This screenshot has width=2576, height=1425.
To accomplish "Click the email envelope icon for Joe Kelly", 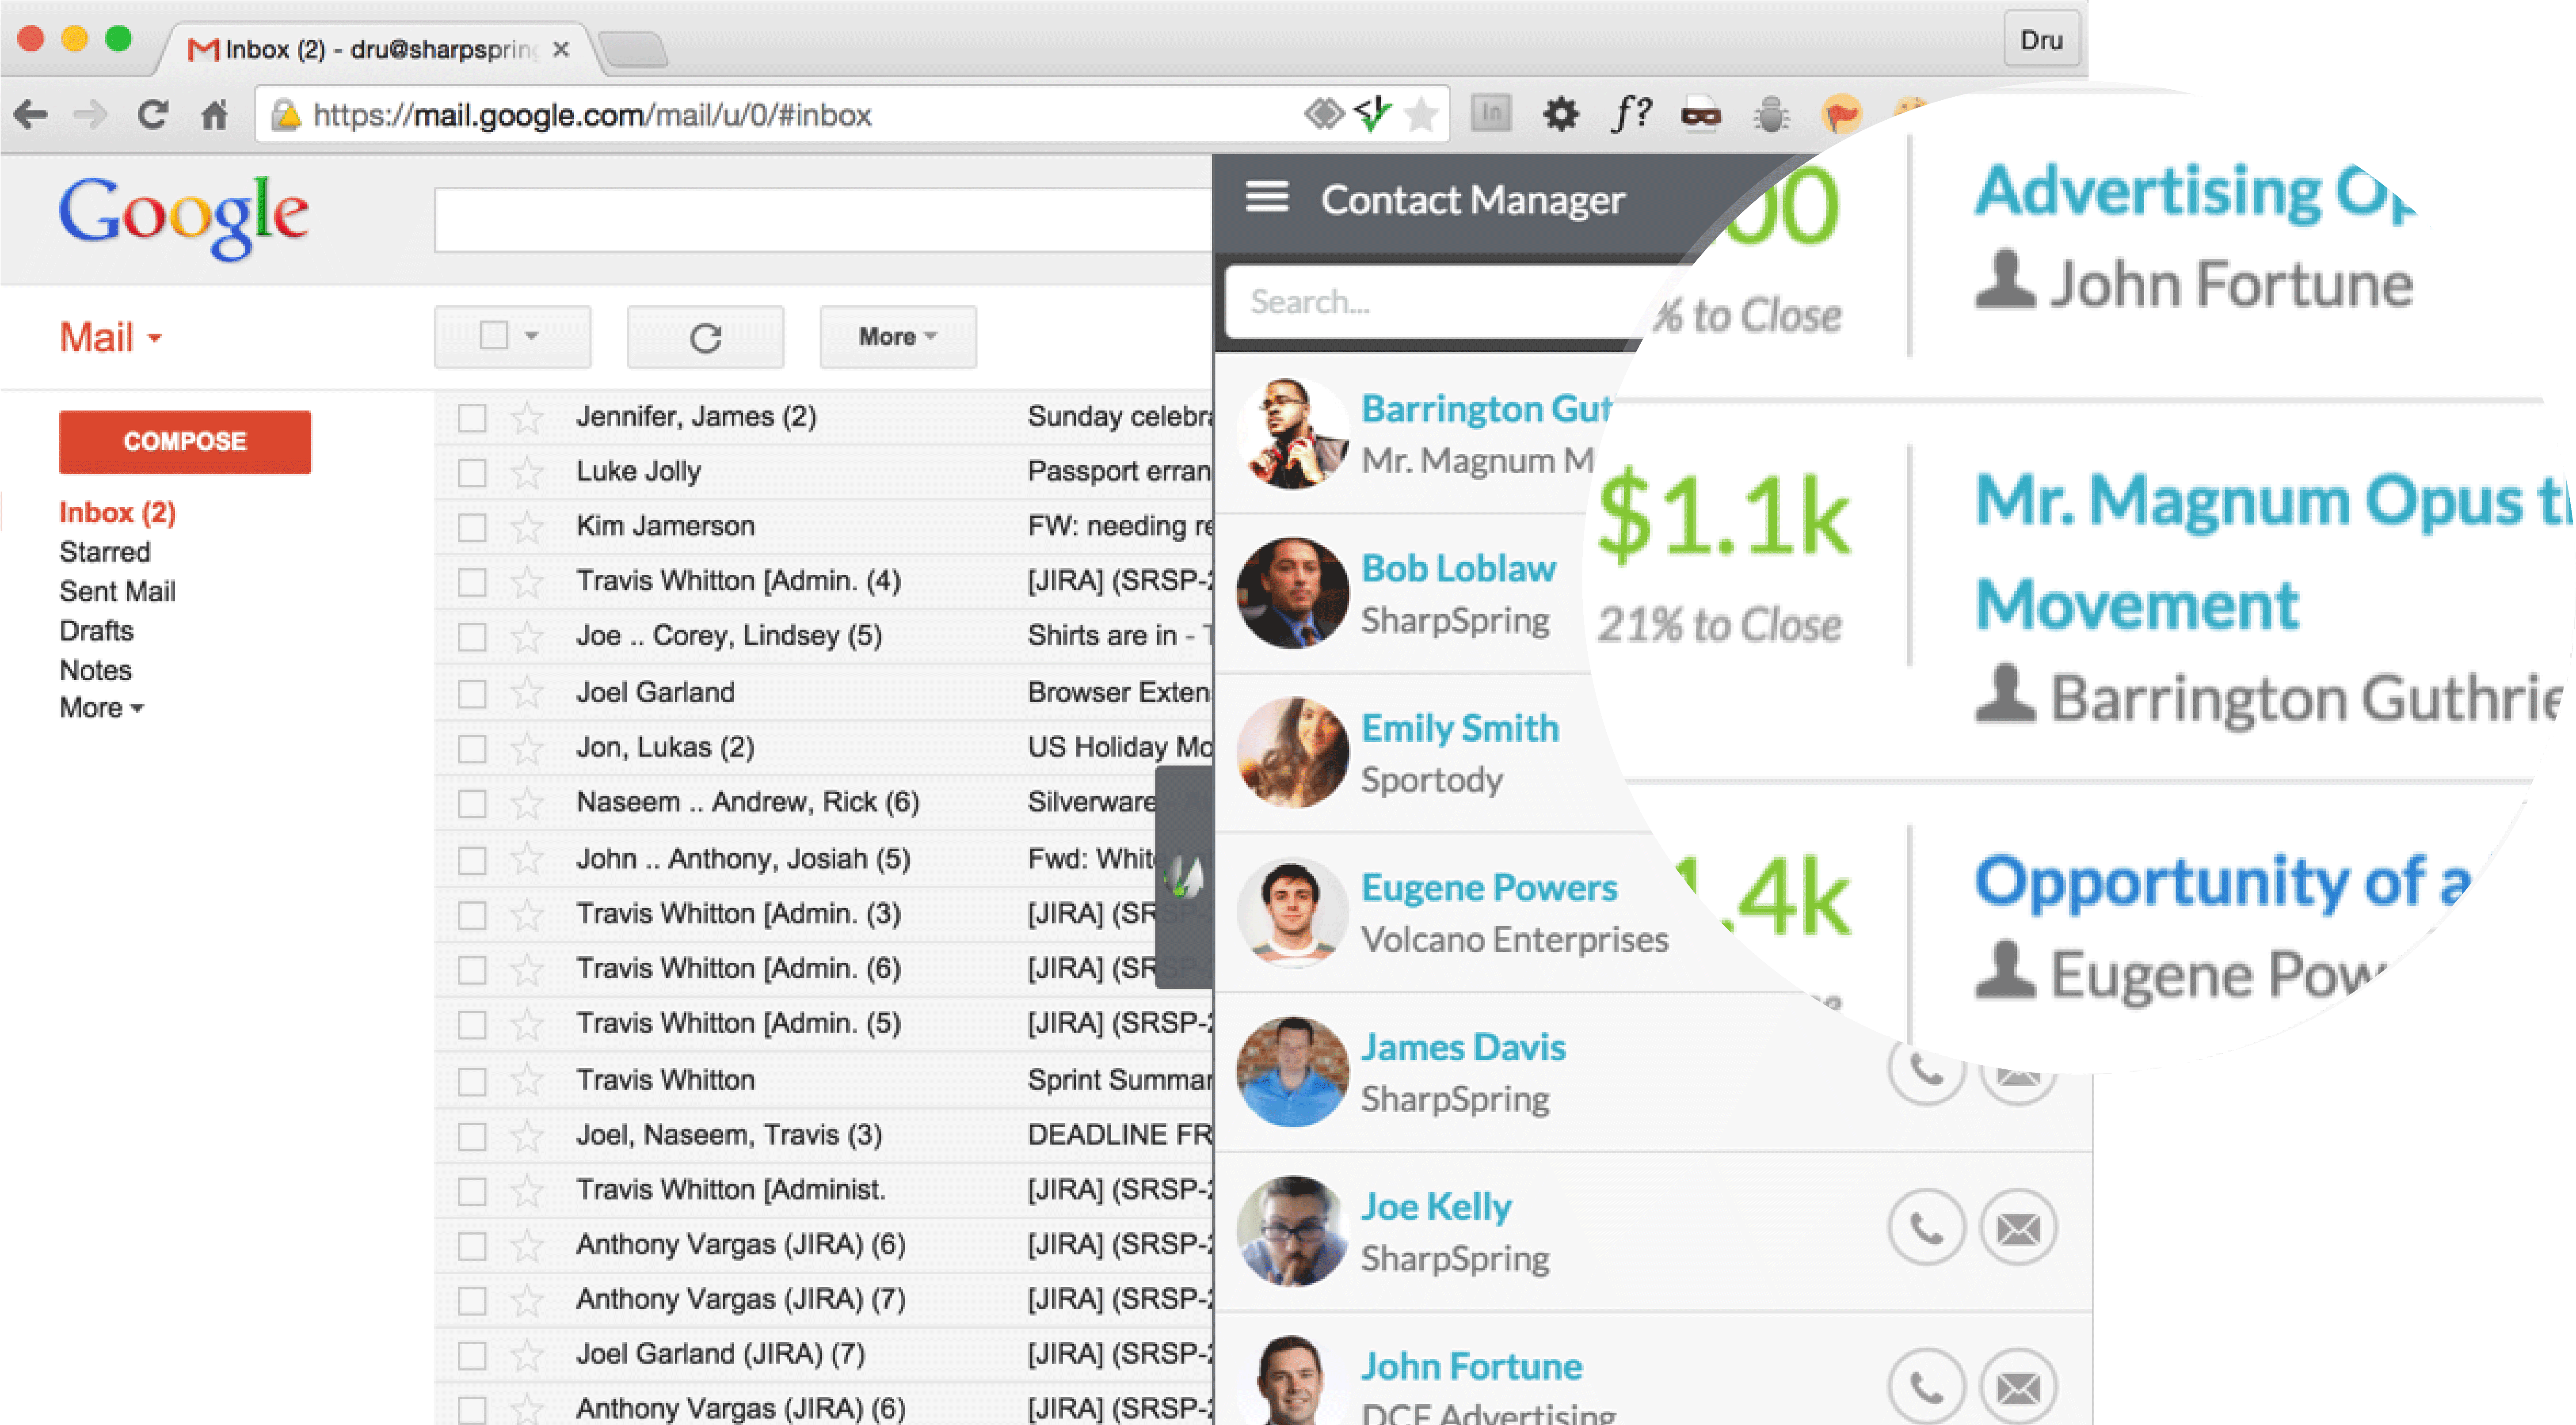I will [x=2018, y=1227].
